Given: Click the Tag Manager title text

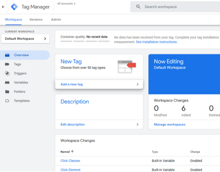Looking at the screenshot, I should pos(36,7).
